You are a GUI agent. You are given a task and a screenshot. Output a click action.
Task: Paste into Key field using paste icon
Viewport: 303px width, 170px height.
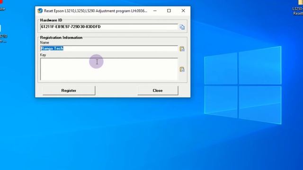[x=182, y=69]
